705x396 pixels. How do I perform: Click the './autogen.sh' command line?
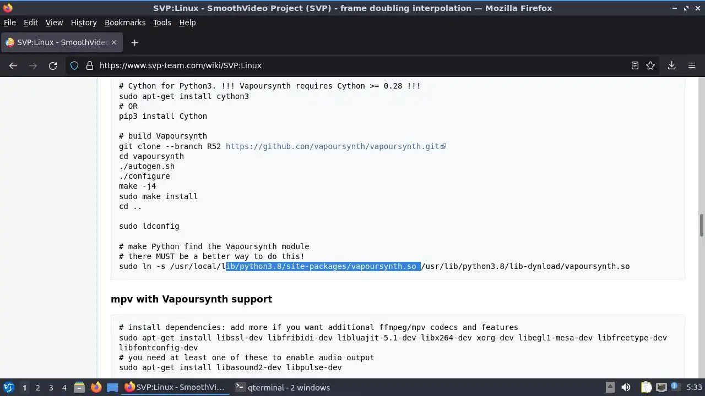[147, 166]
